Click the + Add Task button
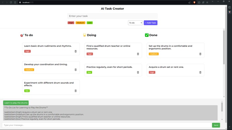This screenshot has width=232, height=130. tap(151, 23)
